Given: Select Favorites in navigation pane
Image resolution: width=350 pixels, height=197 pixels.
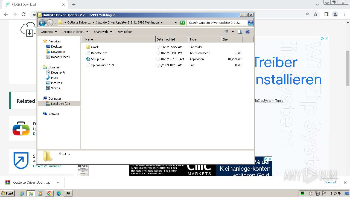Looking at the screenshot, I should pos(54,41).
